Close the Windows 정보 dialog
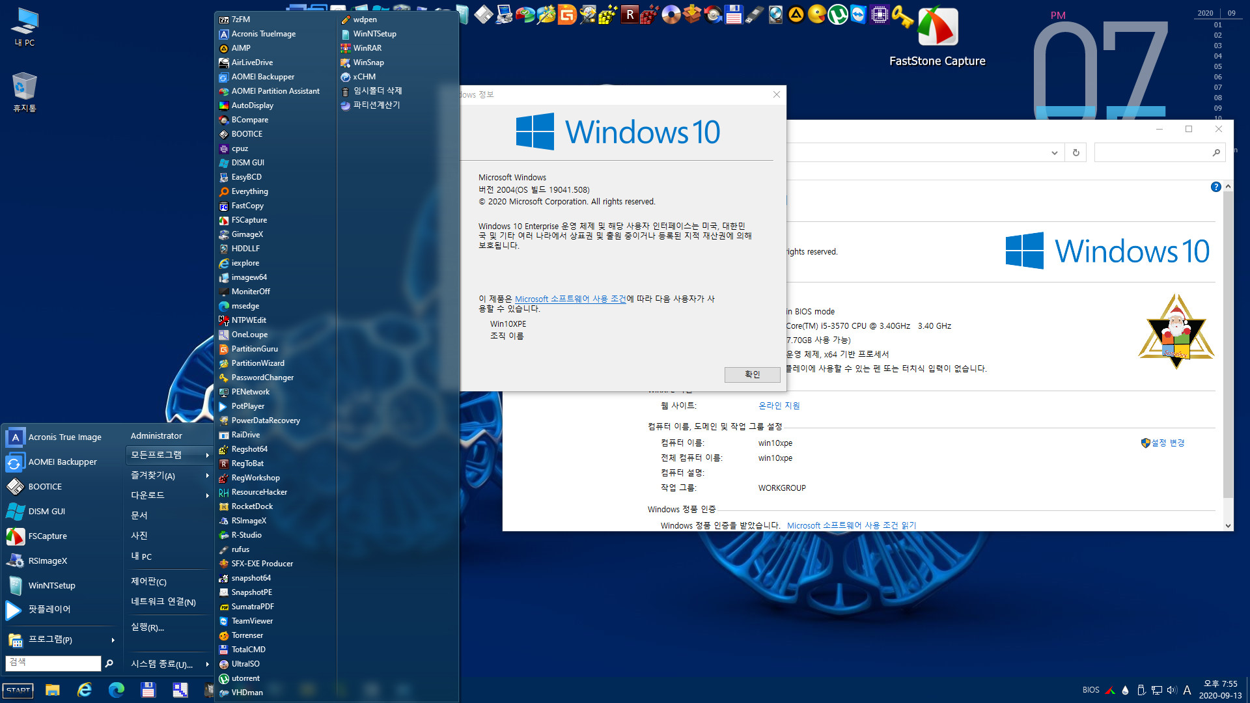Screen dimensions: 1250x703 776,94
